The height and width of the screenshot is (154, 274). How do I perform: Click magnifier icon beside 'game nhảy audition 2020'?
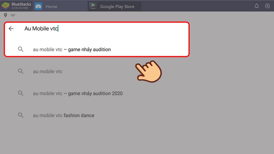[x=21, y=93]
